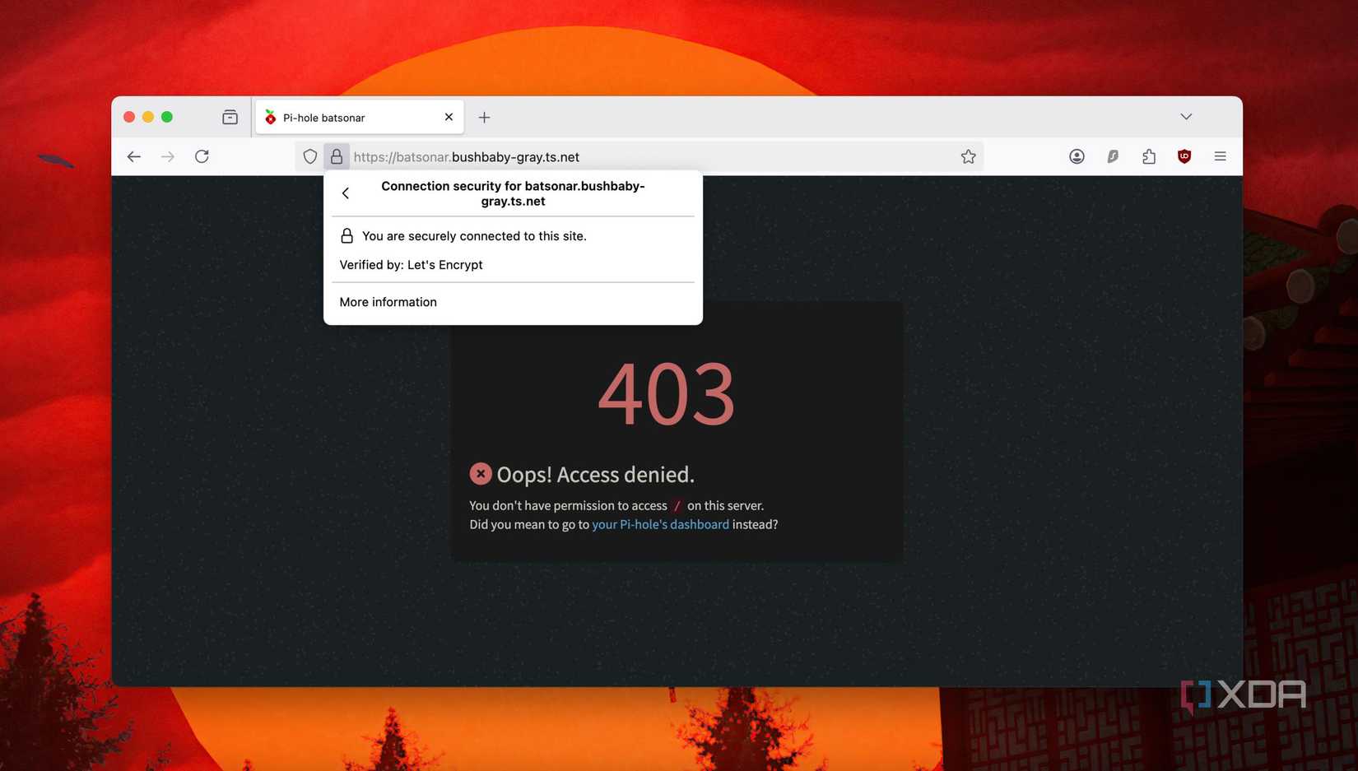
Task: Click the padlock icon in the address bar
Action: click(x=337, y=156)
